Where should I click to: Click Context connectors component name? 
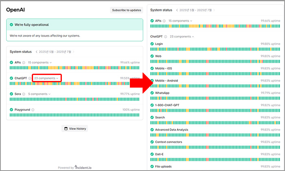click(169, 142)
